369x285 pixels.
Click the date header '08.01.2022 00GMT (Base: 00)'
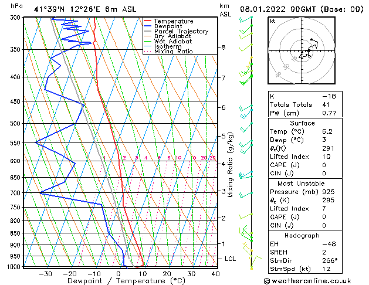[x=302, y=9]
